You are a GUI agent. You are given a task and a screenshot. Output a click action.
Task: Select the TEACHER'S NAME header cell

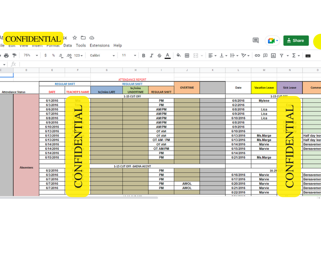point(78,90)
